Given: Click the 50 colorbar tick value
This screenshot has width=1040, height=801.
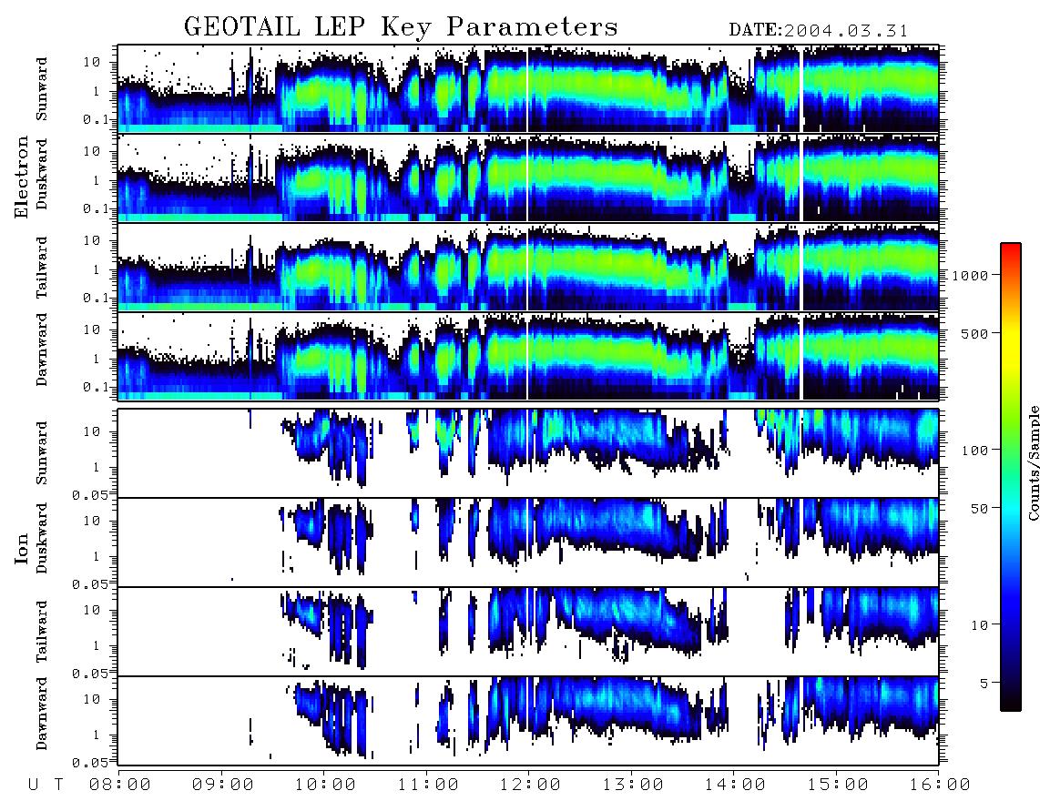Looking at the screenshot, I should 979,509.
